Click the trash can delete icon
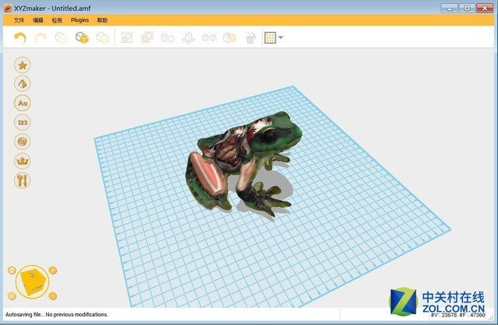 250,37
